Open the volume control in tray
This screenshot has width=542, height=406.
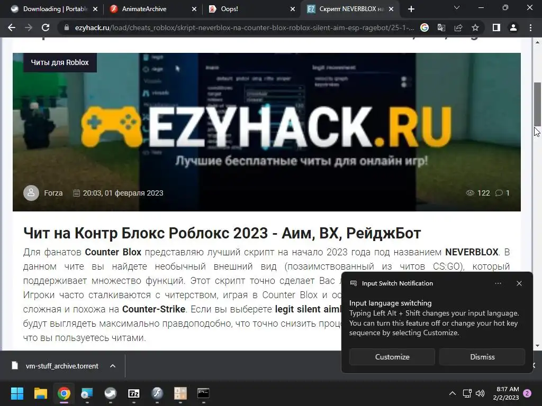pyautogui.click(x=480, y=393)
